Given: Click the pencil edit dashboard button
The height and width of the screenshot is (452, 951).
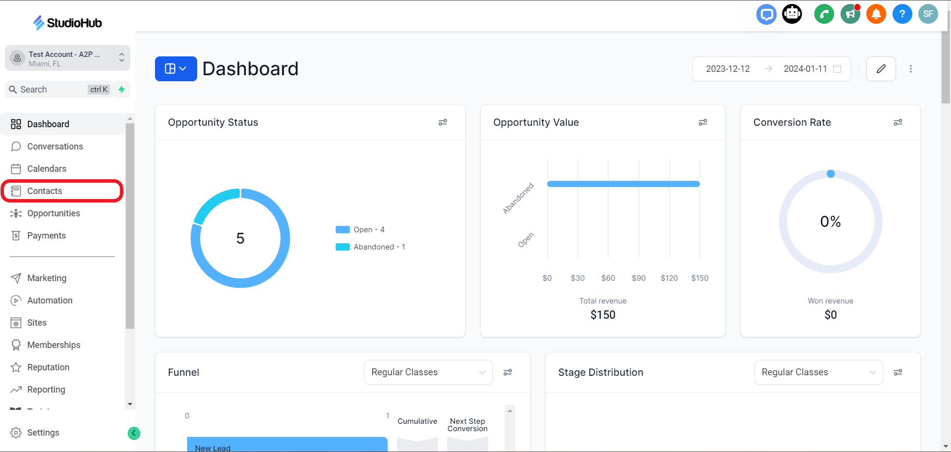Looking at the screenshot, I should [x=881, y=69].
